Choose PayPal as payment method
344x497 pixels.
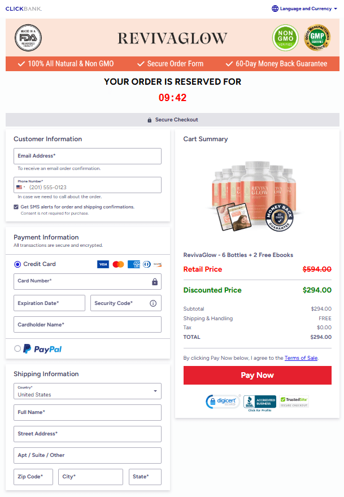(x=17, y=349)
